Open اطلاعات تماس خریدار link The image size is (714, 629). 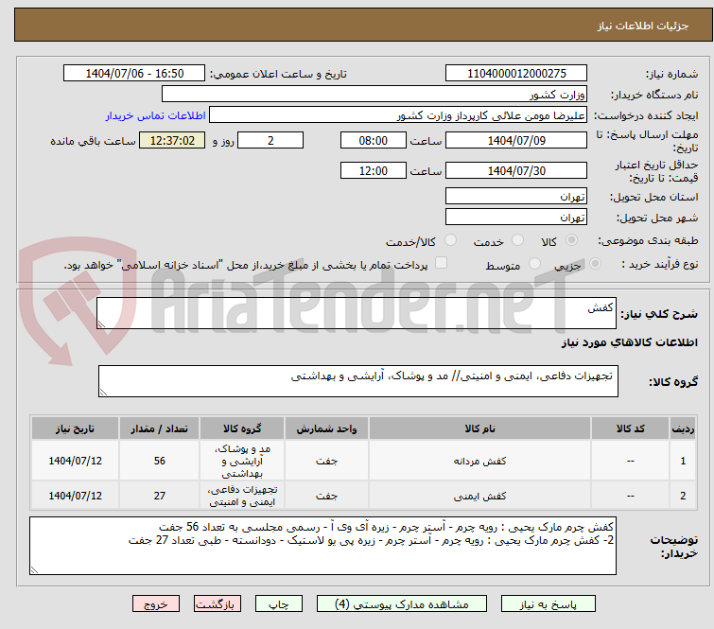click(156, 115)
